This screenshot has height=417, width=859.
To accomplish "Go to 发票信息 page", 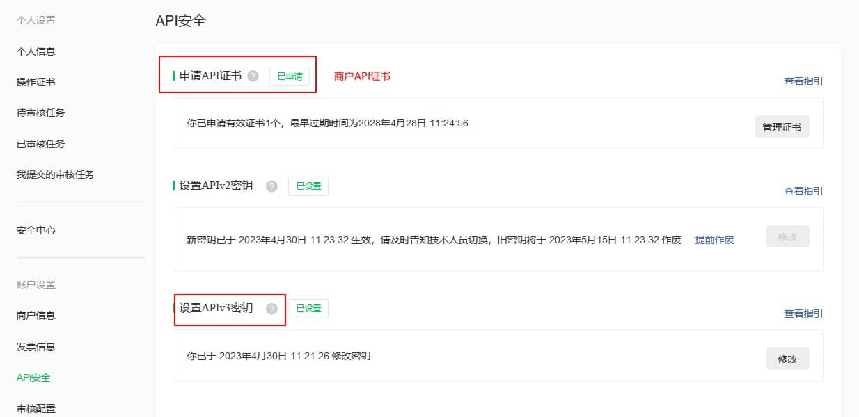I will coord(36,347).
